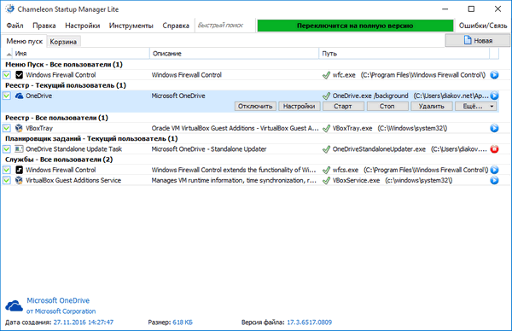Viewport: 512px width, 331px height.
Task: Click the blue play icon on the OneDrive.exe row
Action: [494, 96]
